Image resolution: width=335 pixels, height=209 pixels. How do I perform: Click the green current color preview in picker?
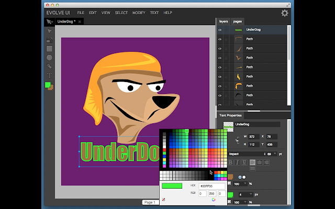pyautogui.click(x=172, y=186)
